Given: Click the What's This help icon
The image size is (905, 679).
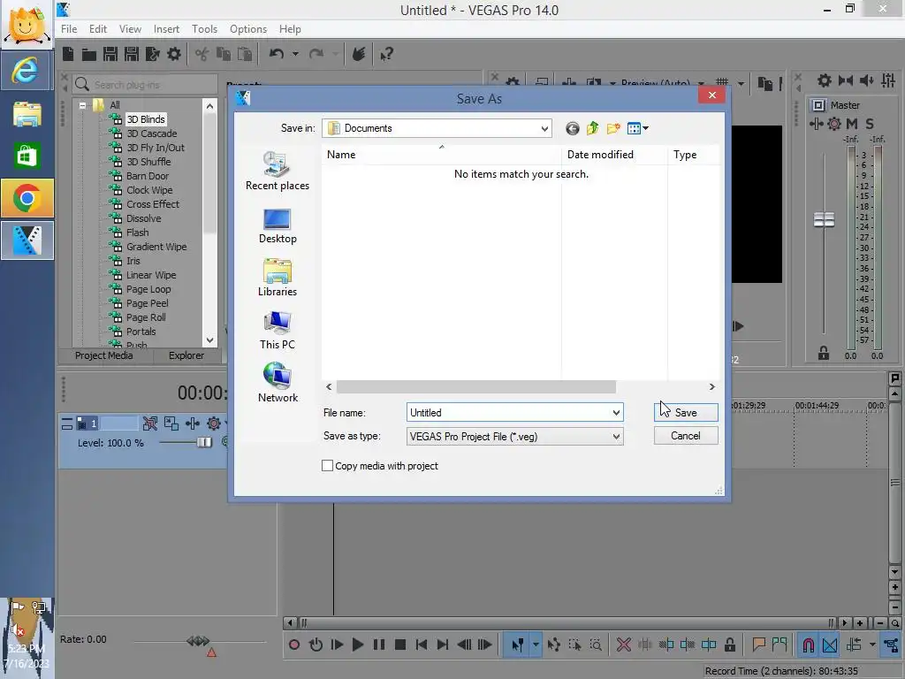Looking at the screenshot, I should pos(386,54).
